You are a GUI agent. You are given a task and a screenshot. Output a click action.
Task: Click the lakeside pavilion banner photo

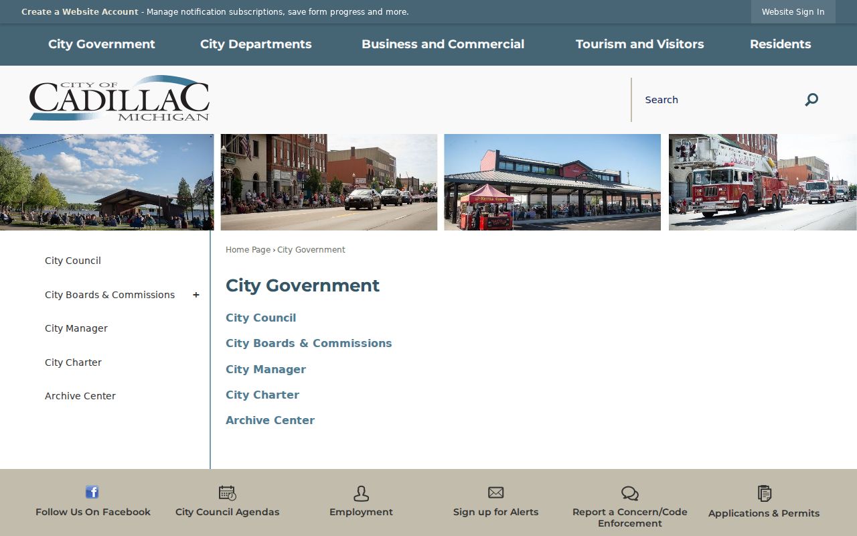(106, 182)
